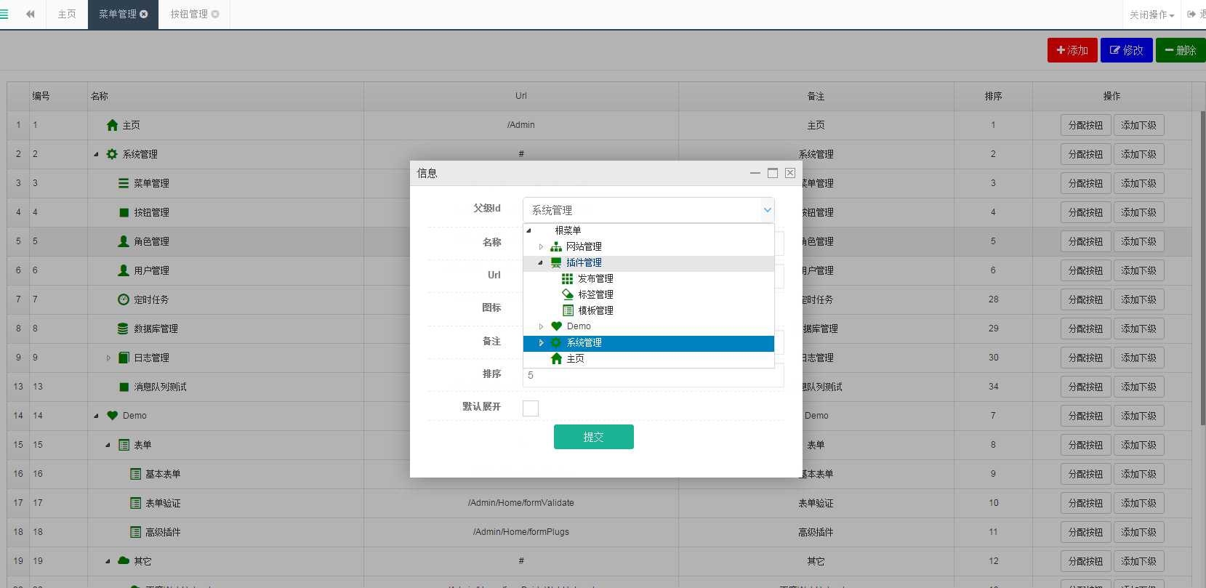
Task: Click the grid icon of 发布管理 in dropdown
Action: 568,278
